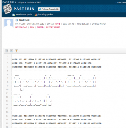Click the guest user avatar thumbnail
The width and height of the screenshot is (126, 128).
click(9, 23)
